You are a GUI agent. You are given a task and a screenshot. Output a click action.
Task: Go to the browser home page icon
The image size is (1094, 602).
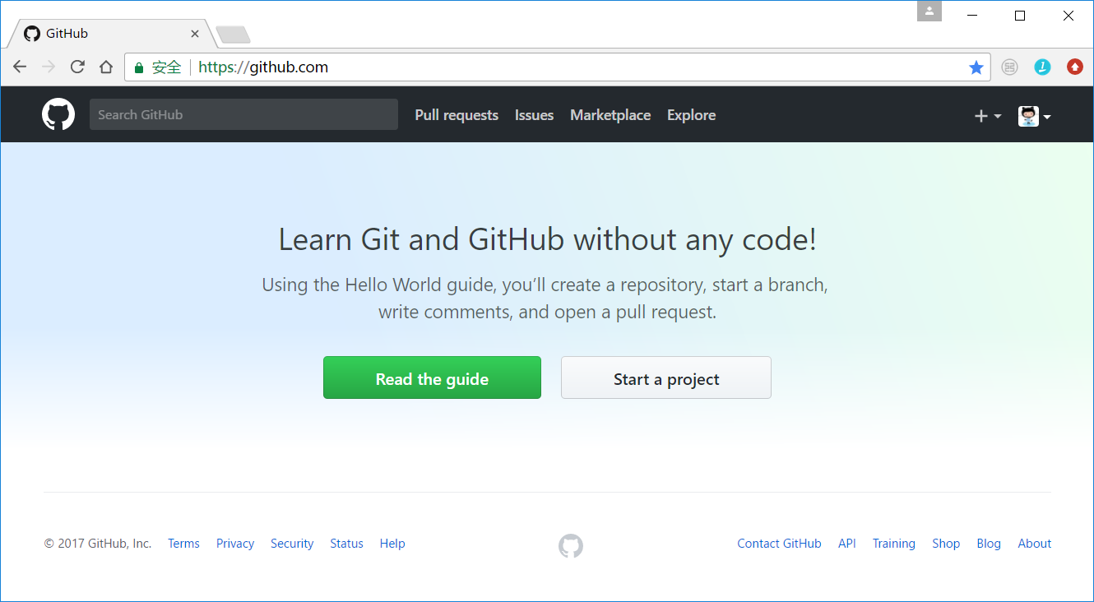pos(106,67)
